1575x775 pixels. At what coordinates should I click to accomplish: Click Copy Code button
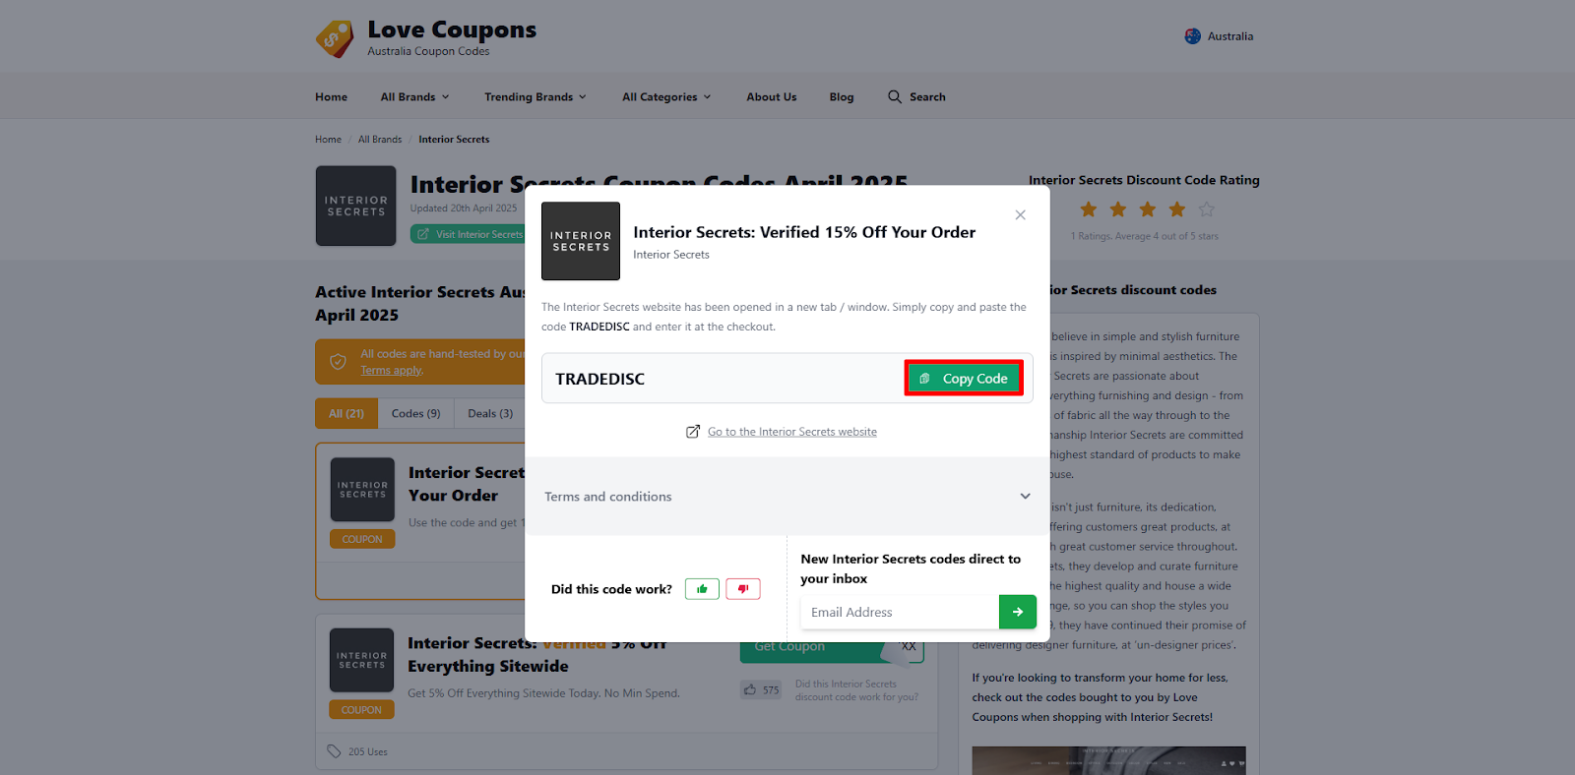point(964,379)
